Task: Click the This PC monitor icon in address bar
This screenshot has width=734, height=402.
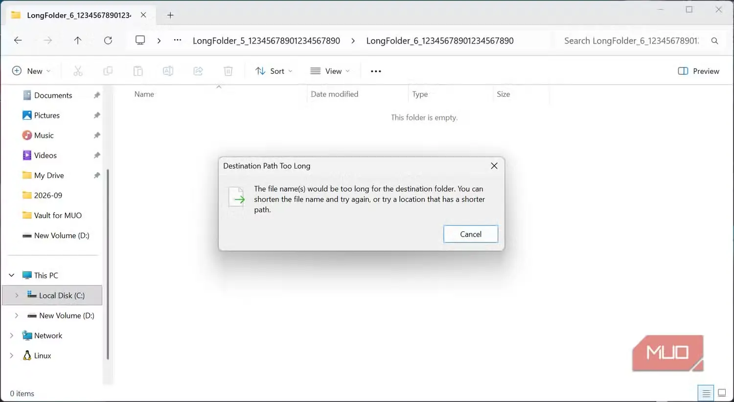Action: (140, 41)
